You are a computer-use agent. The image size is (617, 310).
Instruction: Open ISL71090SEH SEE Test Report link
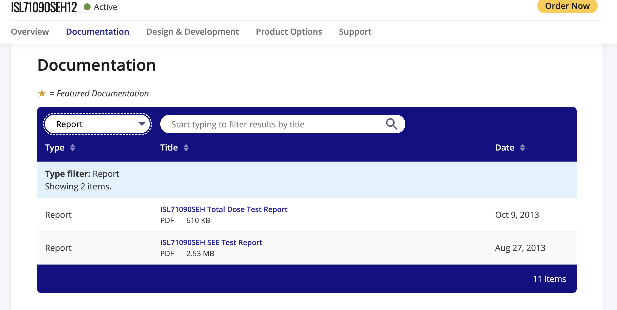[x=211, y=242]
